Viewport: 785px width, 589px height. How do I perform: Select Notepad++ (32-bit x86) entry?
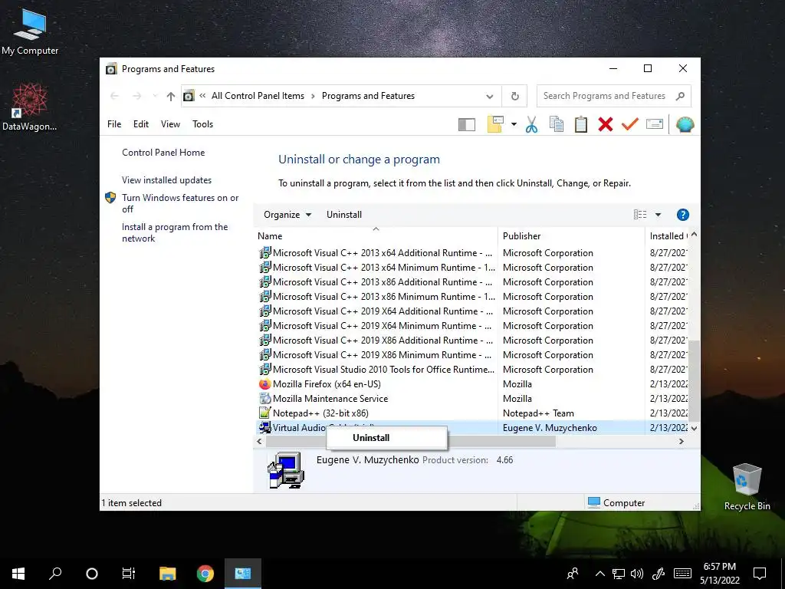[320, 413]
